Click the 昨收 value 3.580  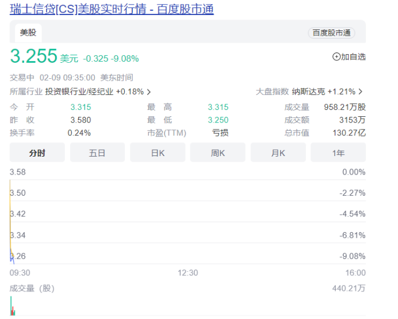click(x=81, y=120)
